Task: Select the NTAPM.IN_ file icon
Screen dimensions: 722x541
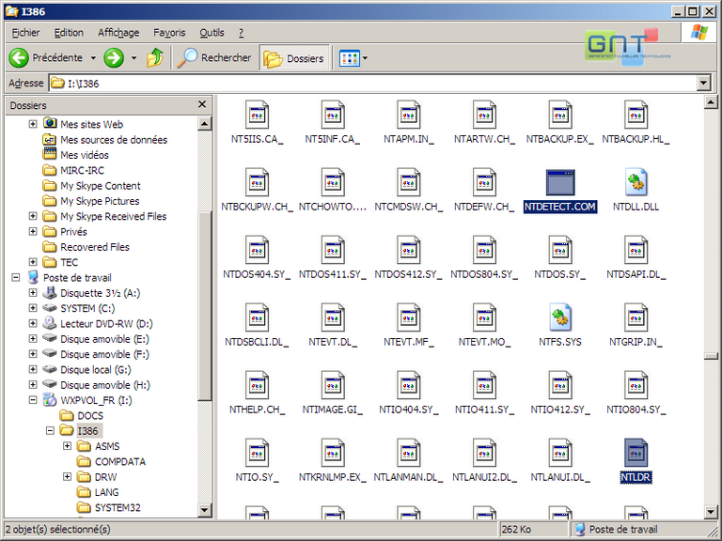Action: pyautogui.click(x=408, y=115)
